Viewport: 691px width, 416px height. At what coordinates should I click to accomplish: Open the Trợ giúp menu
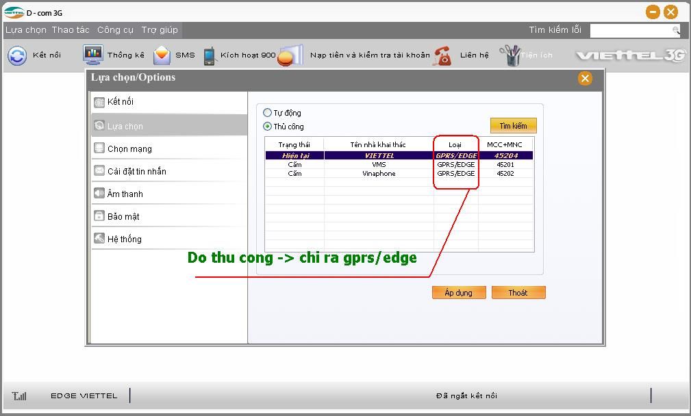[x=160, y=30]
